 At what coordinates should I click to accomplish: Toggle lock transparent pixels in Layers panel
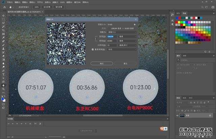pyautogui.click(x=182, y=111)
